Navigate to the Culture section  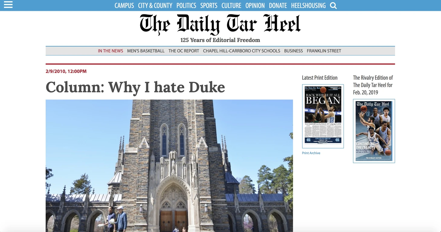[231, 5]
